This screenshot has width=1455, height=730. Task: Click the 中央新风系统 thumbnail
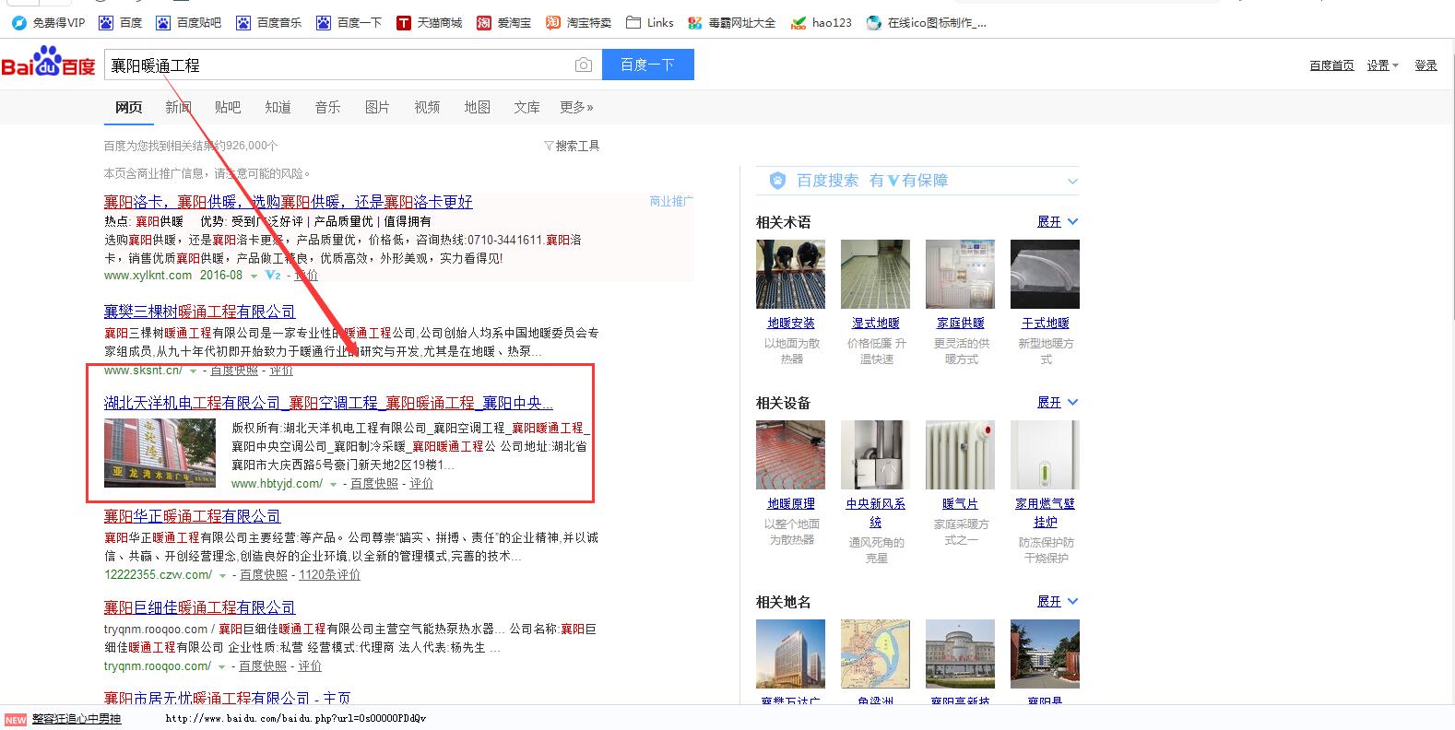875,454
